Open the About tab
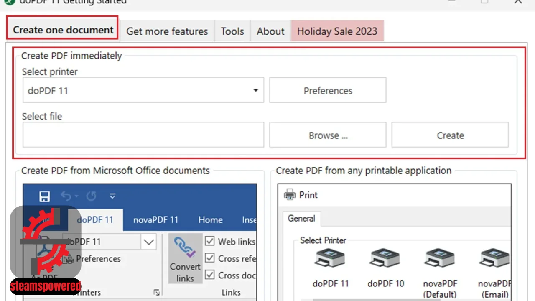Screen dimensions: 535x301 (270, 31)
